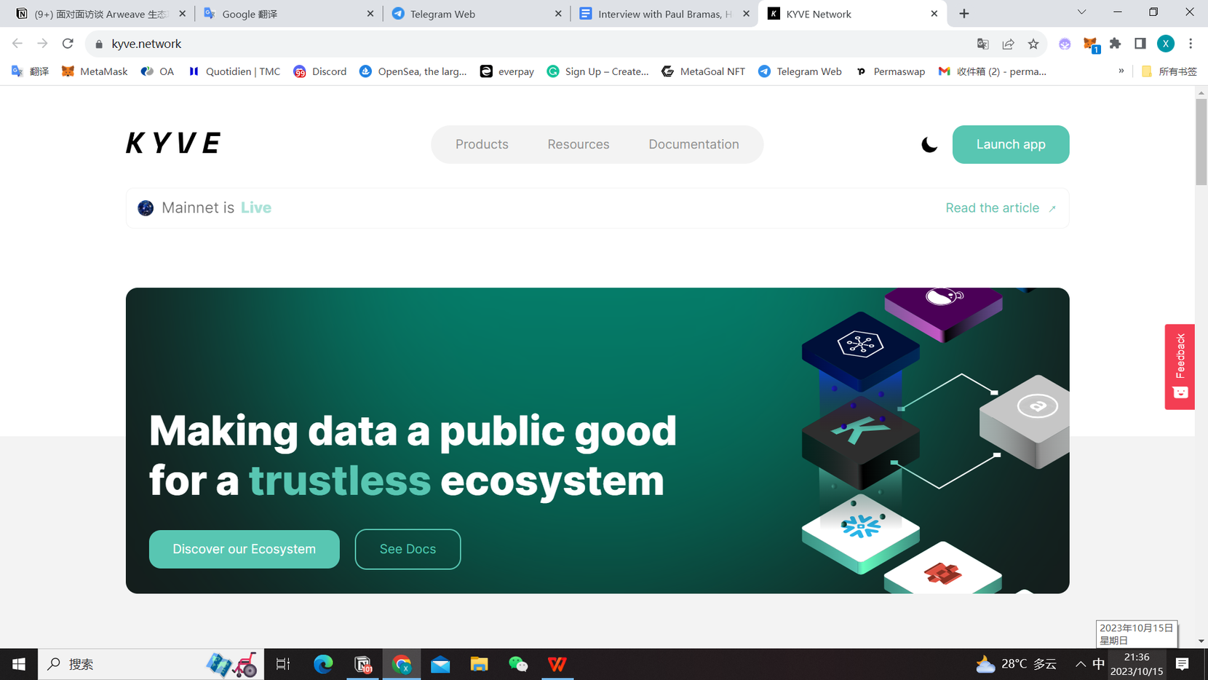
Task: Click the Google Translate page icon
Action: tap(982, 44)
